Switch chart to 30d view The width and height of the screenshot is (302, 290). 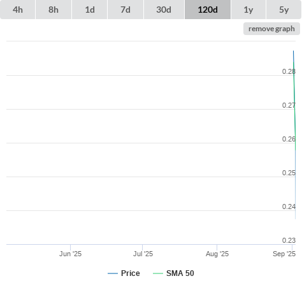click(x=164, y=10)
